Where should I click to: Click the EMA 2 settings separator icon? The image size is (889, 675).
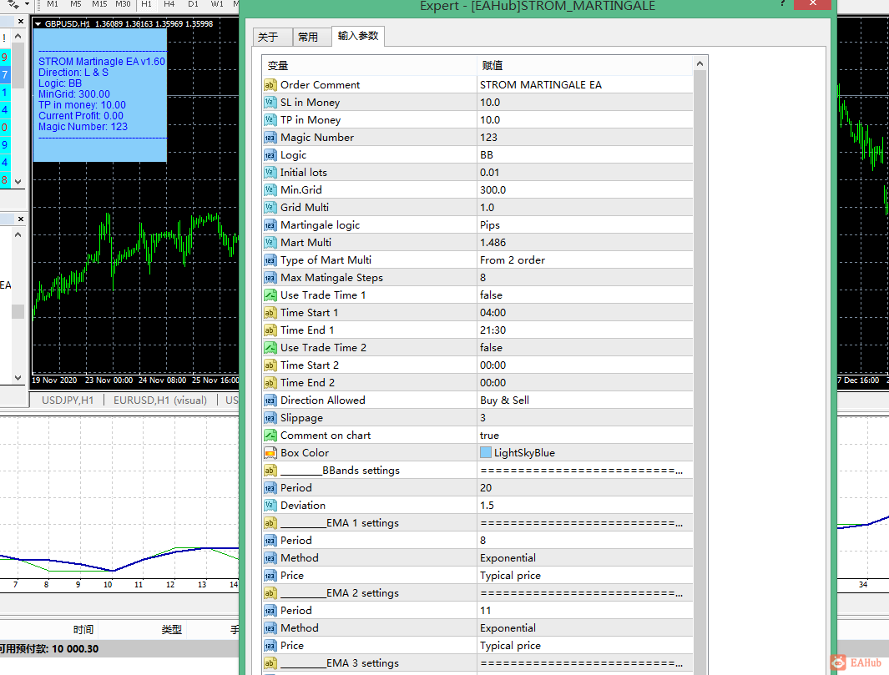(270, 593)
